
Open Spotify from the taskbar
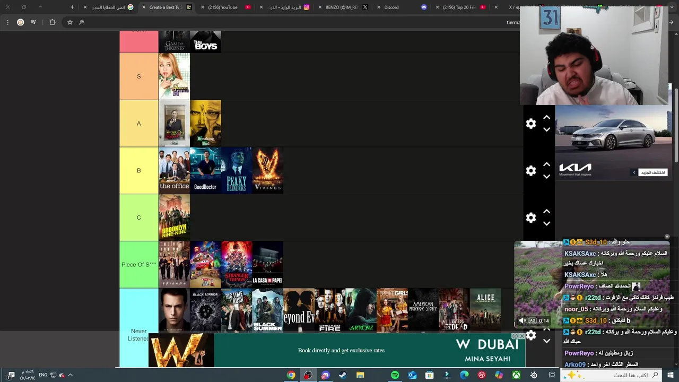[395, 375]
